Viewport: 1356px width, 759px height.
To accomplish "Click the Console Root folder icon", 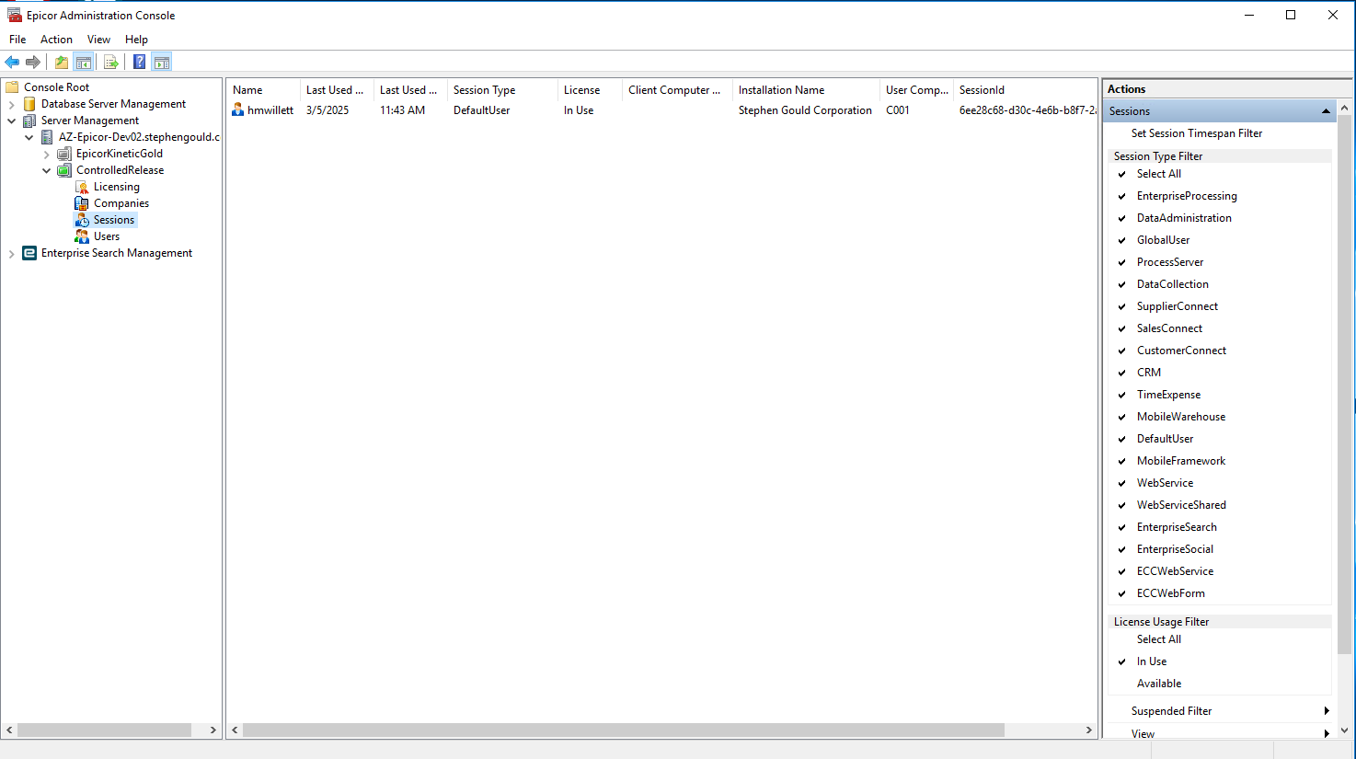I will point(13,87).
